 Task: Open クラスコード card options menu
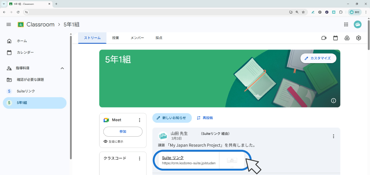[139, 158]
